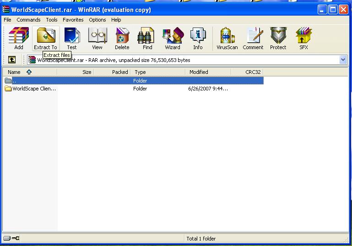Sort by the Type column header
This screenshot has width=352, height=246.
[158, 72]
